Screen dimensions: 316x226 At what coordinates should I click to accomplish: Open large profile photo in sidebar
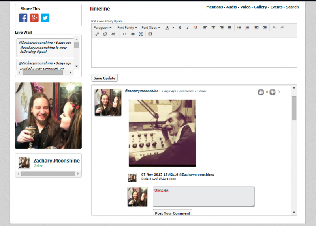pyautogui.click(x=48, y=115)
